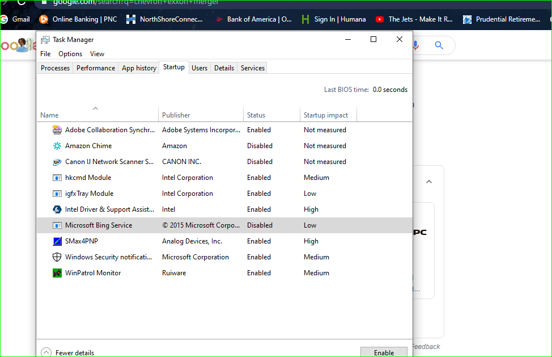Sort by the Publisher column header
This screenshot has width=552, height=357.
[201, 115]
